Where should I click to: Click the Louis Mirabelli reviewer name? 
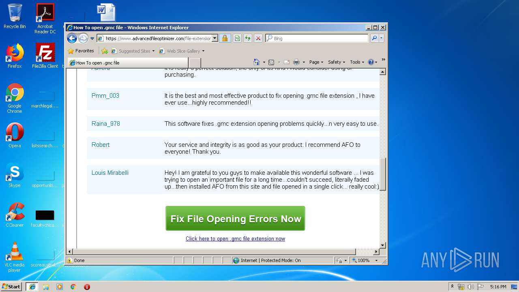click(x=110, y=173)
